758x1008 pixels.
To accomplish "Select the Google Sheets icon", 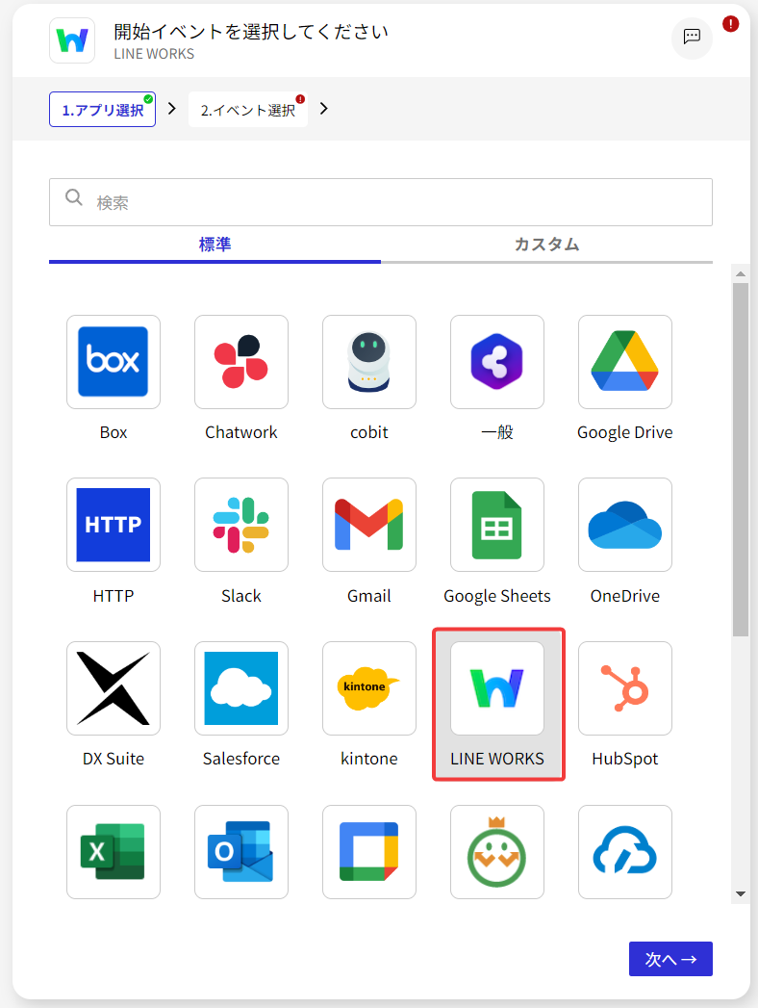I will [x=496, y=525].
